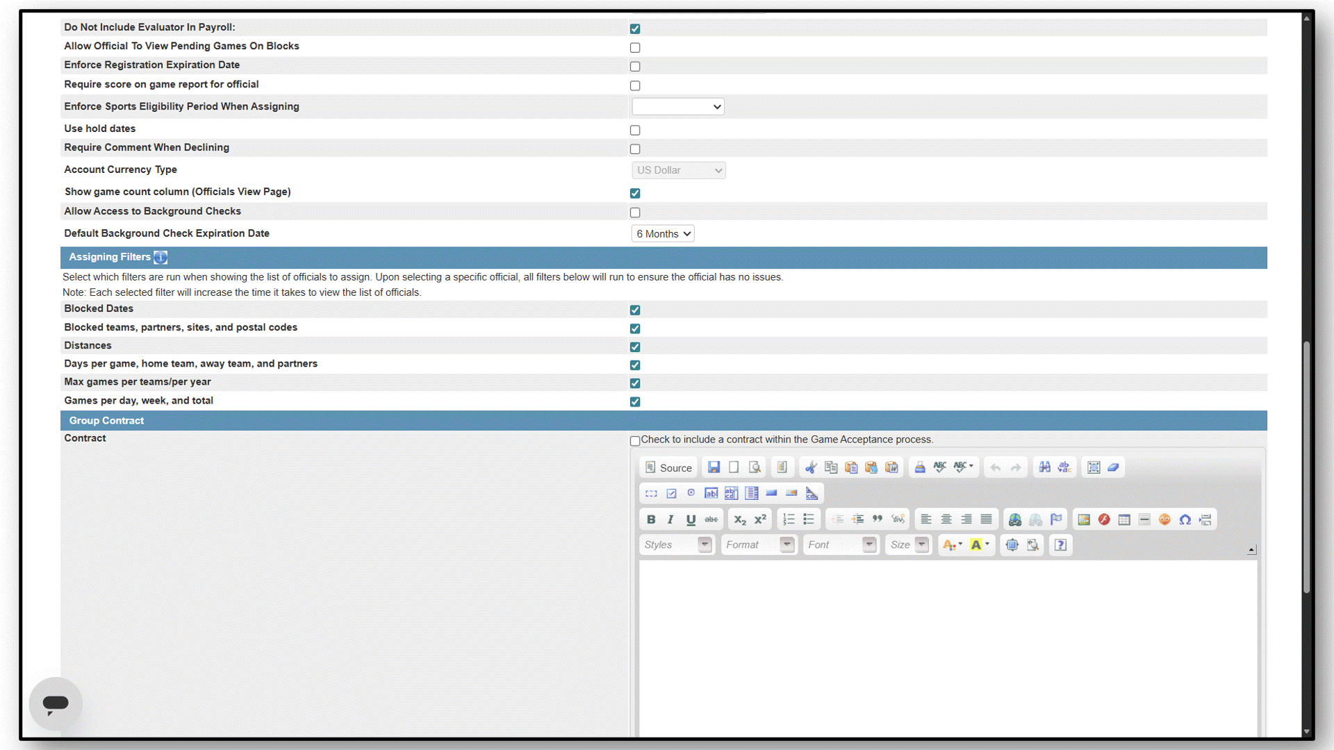Click the Save icon in editor toolbar
This screenshot has width=1334, height=750.
pos(714,467)
